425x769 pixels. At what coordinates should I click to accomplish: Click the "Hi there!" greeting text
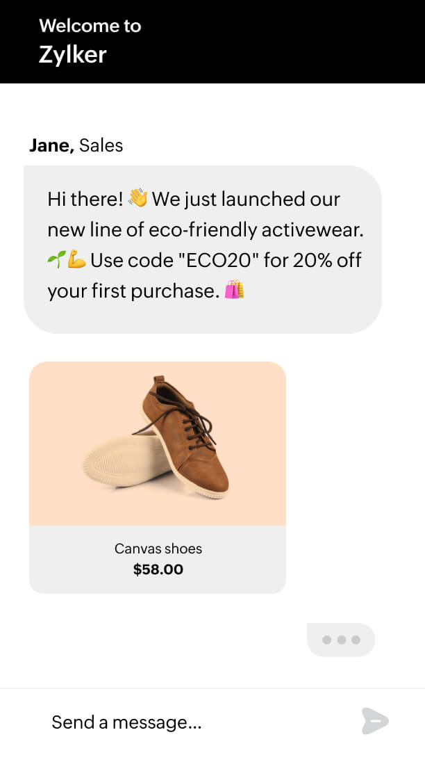[x=85, y=200]
